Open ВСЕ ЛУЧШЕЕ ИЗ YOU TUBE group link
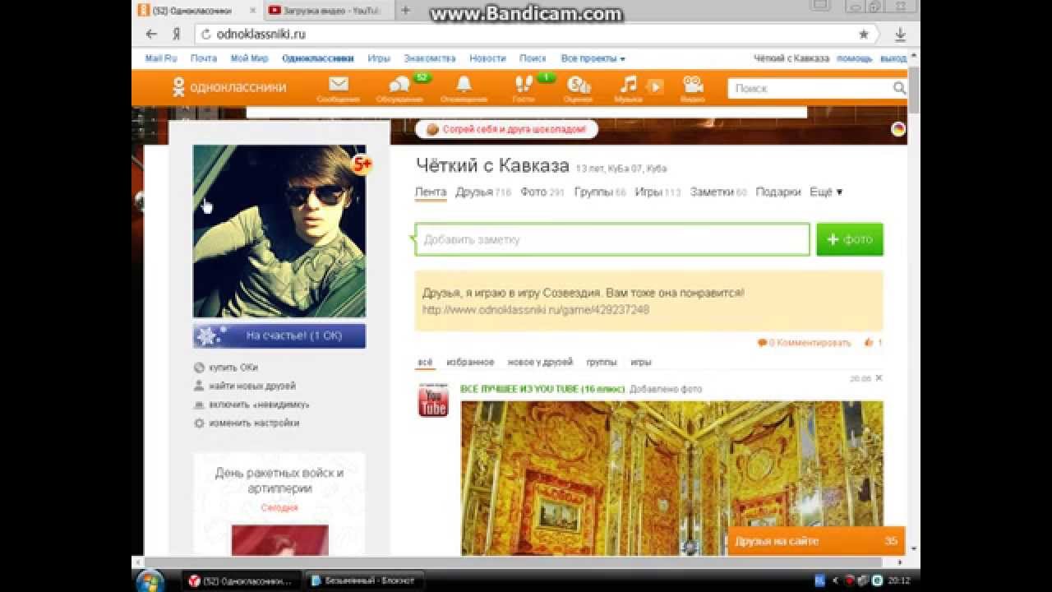 542,389
